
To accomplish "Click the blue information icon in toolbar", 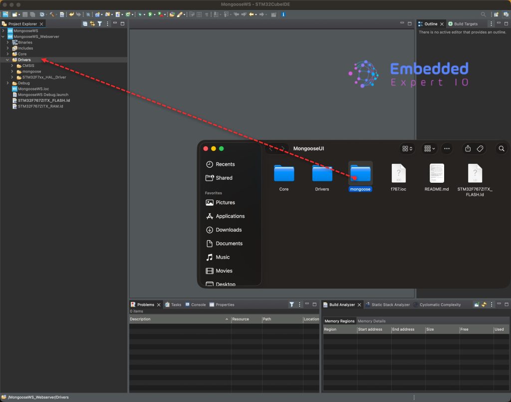I will pyautogui.click(x=283, y=14).
